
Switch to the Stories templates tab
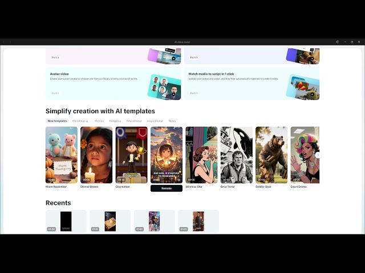[99, 121]
